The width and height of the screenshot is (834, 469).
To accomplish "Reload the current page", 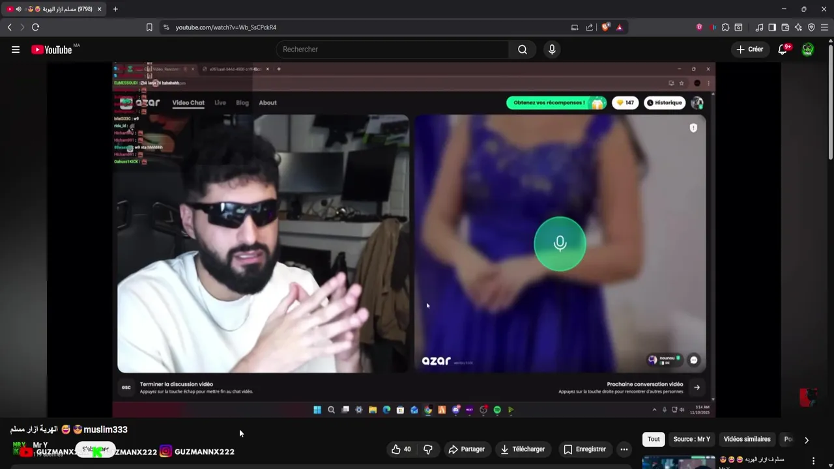I will pyautogui.click(x=35, y=27).
